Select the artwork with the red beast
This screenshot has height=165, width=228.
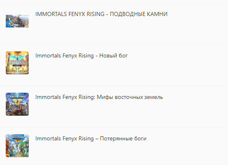tap(17, 104)
